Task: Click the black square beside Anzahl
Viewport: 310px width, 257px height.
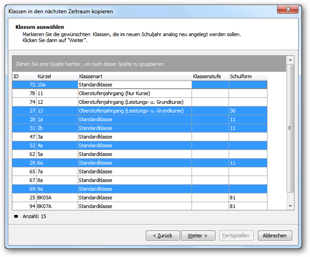Action: tap(16, 216)
